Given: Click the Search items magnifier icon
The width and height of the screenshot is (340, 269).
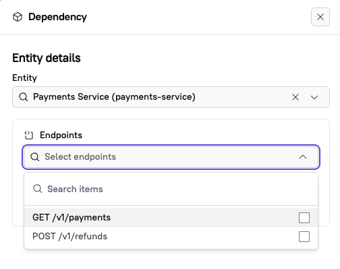Looking at the screenshot, I should coord(38,189).
